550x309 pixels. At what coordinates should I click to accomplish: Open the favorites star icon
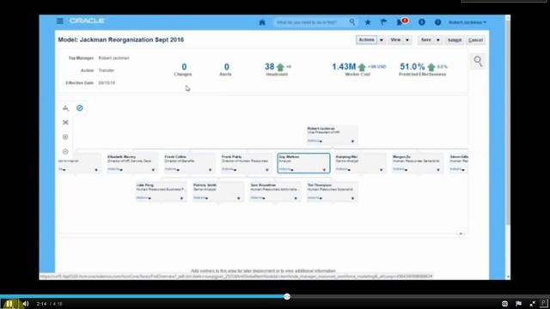click(368, 22)
